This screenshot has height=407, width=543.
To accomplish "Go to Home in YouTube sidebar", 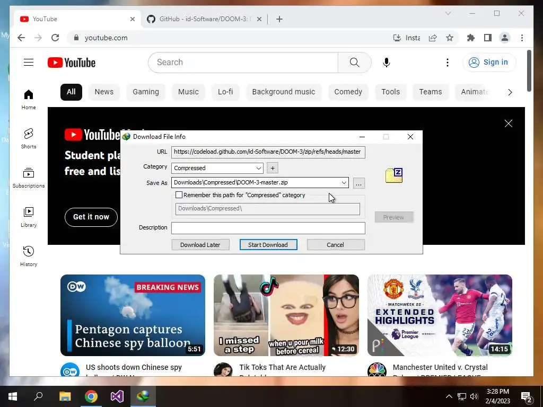I will 29,99.
